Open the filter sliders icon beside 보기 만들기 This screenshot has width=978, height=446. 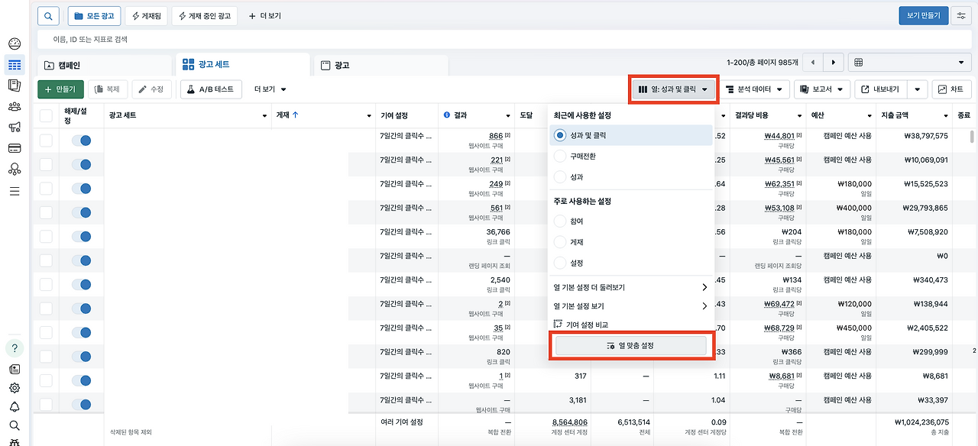click(x=960, y=15)
